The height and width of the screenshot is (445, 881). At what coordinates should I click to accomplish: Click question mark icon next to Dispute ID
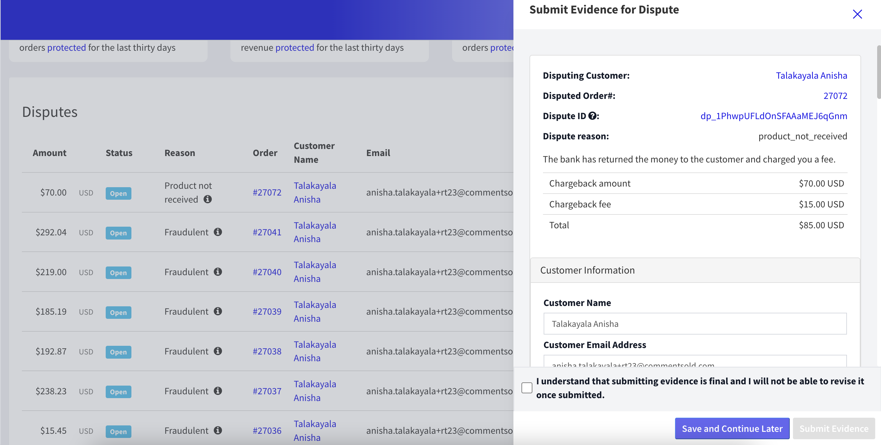coord(592,116)
